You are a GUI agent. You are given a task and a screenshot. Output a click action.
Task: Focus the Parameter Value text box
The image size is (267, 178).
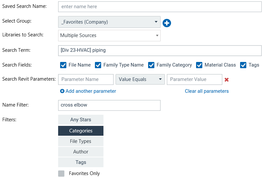click(x=194, y=79)
